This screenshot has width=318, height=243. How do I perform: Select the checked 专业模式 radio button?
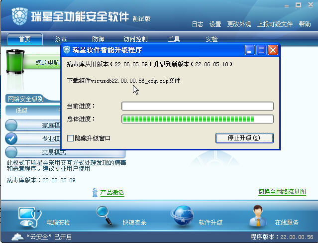pyautogui.click(x=11, y=138)
